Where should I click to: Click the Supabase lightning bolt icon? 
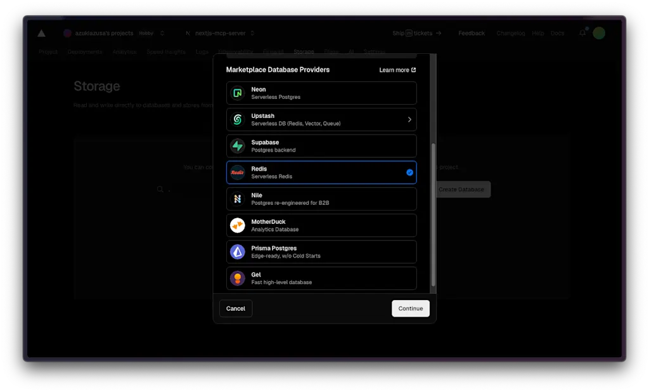pos(238,146)
